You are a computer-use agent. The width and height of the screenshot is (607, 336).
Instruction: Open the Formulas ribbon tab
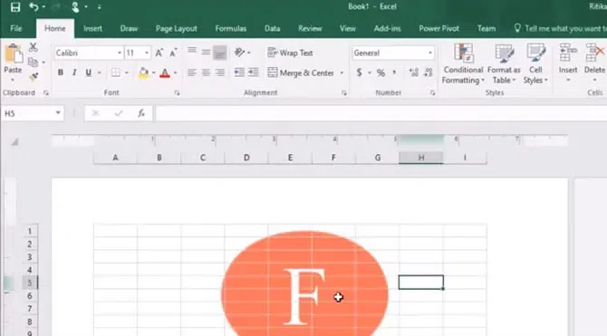pyautogui.click(x=230, y=29)
